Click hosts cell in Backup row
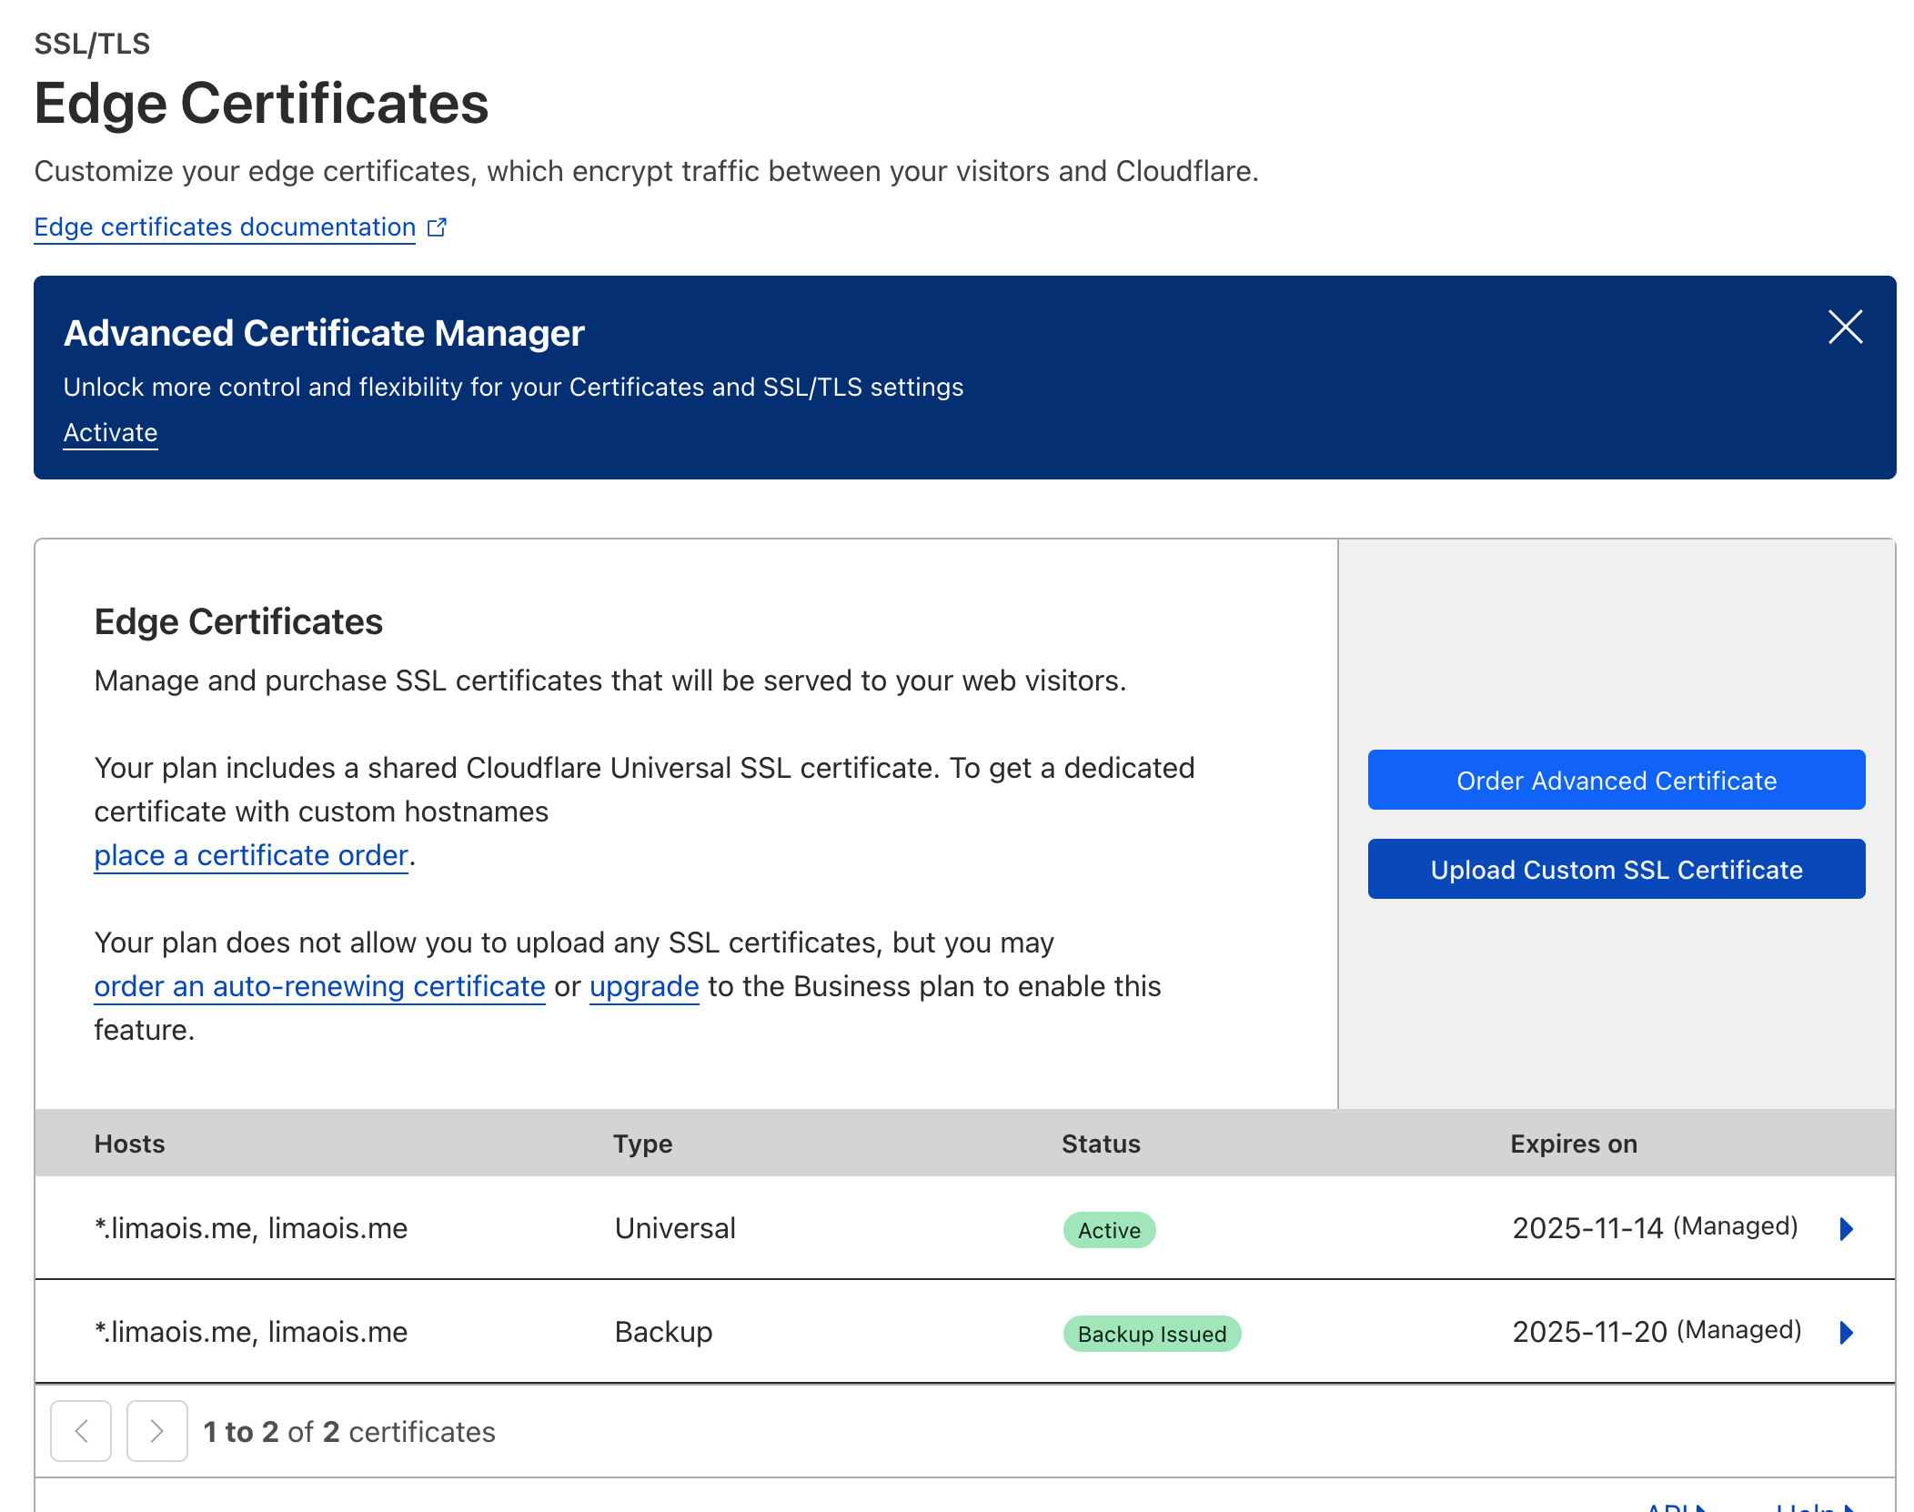 (x=251, y=1332)
